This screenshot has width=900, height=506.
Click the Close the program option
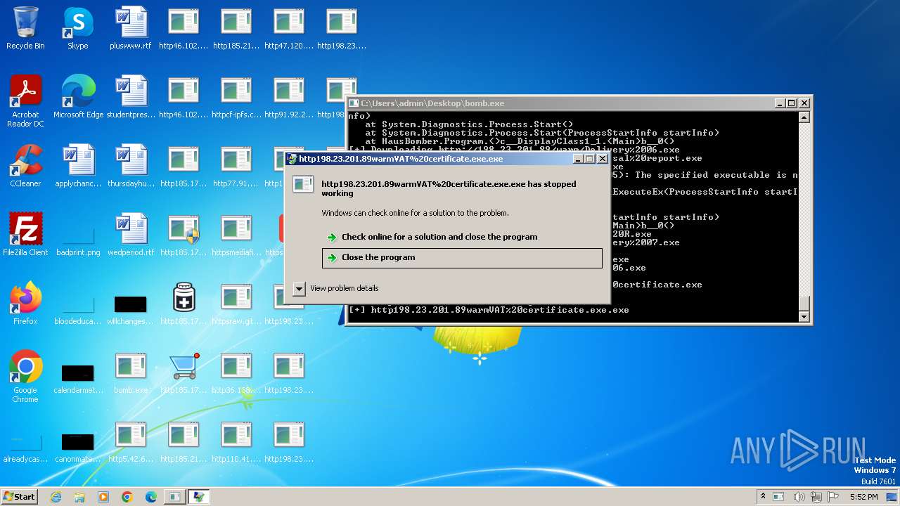coord(462,258)
